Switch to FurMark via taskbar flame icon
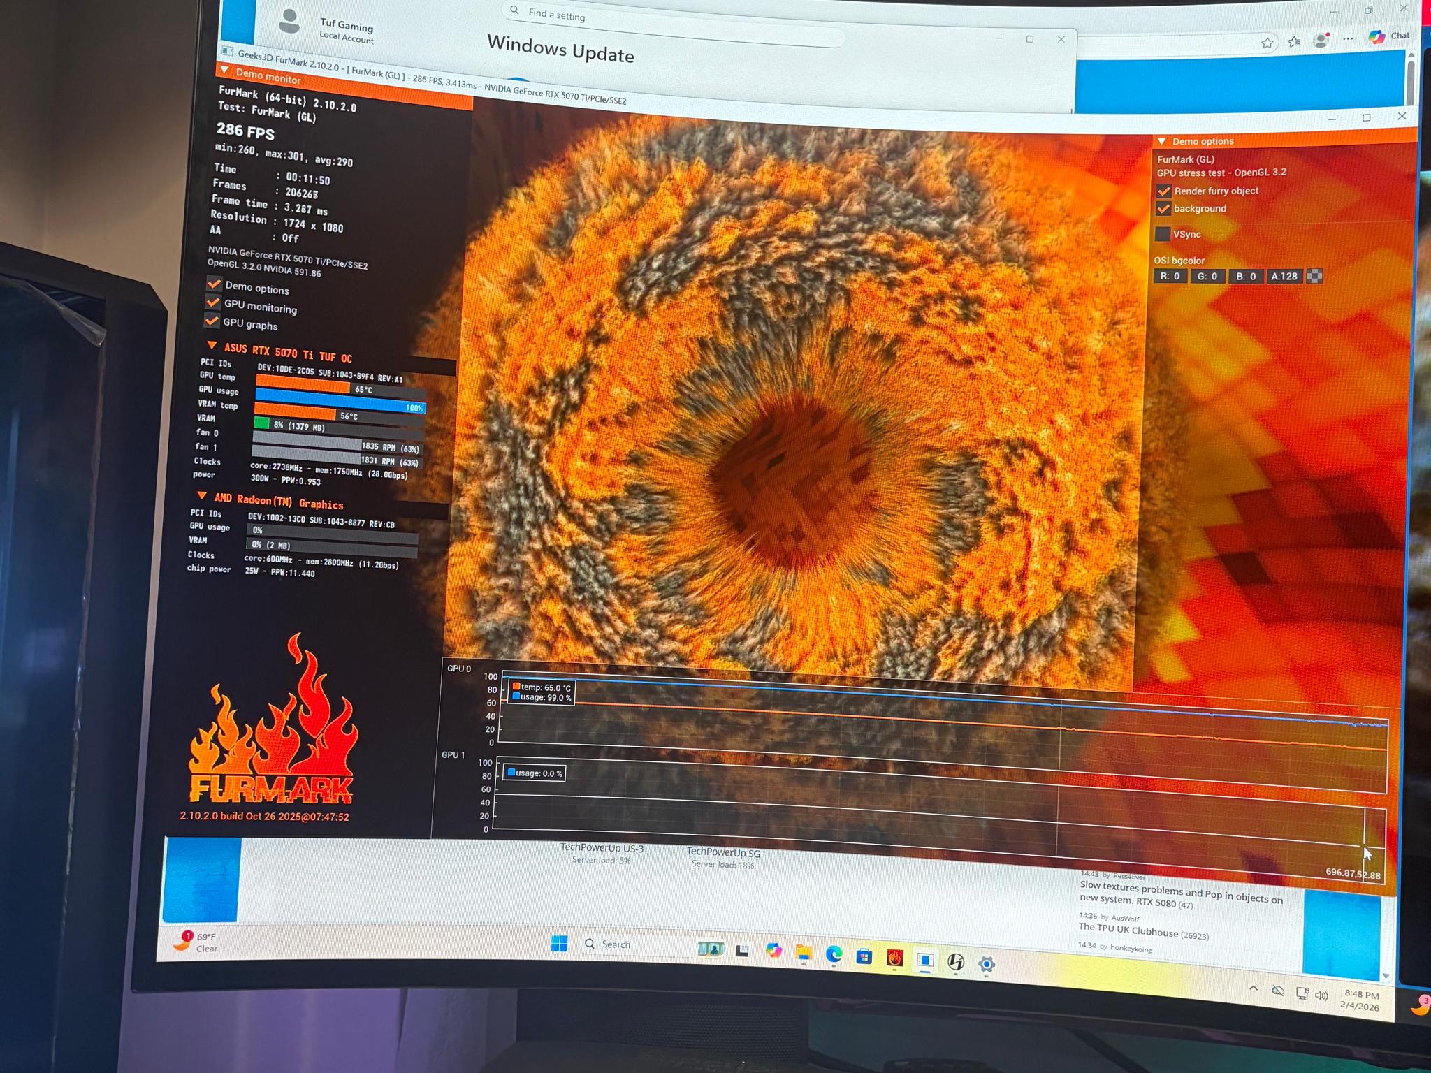Image resolution: width=1431 pixels, height=1073 pixels. coord(895,958)
